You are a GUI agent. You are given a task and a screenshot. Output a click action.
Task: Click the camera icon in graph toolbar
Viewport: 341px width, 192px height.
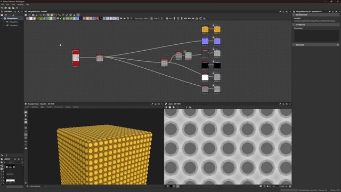point(33,15)
